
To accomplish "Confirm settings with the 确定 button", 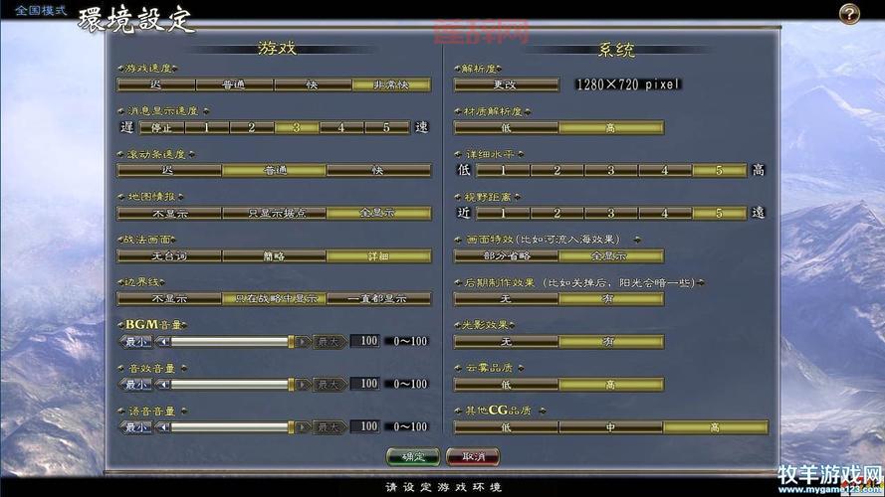I will (412, 457).
